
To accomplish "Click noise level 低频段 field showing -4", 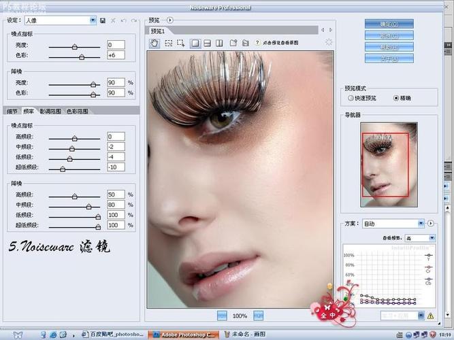I will 116,157.
